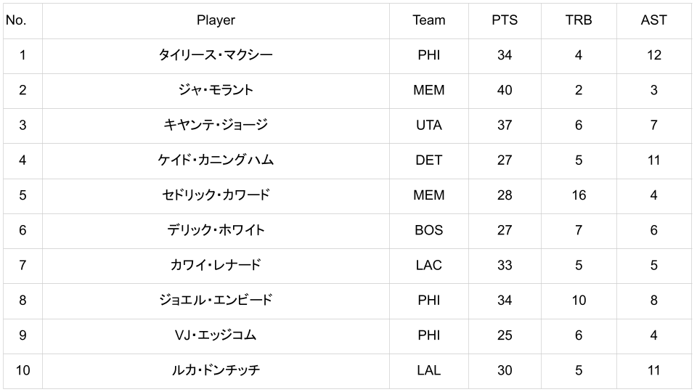Image resolution: width=697 pixels, height=392 pixels.
Task: Select player ルカ・ドンチッチ
Action: click(216, 370)
